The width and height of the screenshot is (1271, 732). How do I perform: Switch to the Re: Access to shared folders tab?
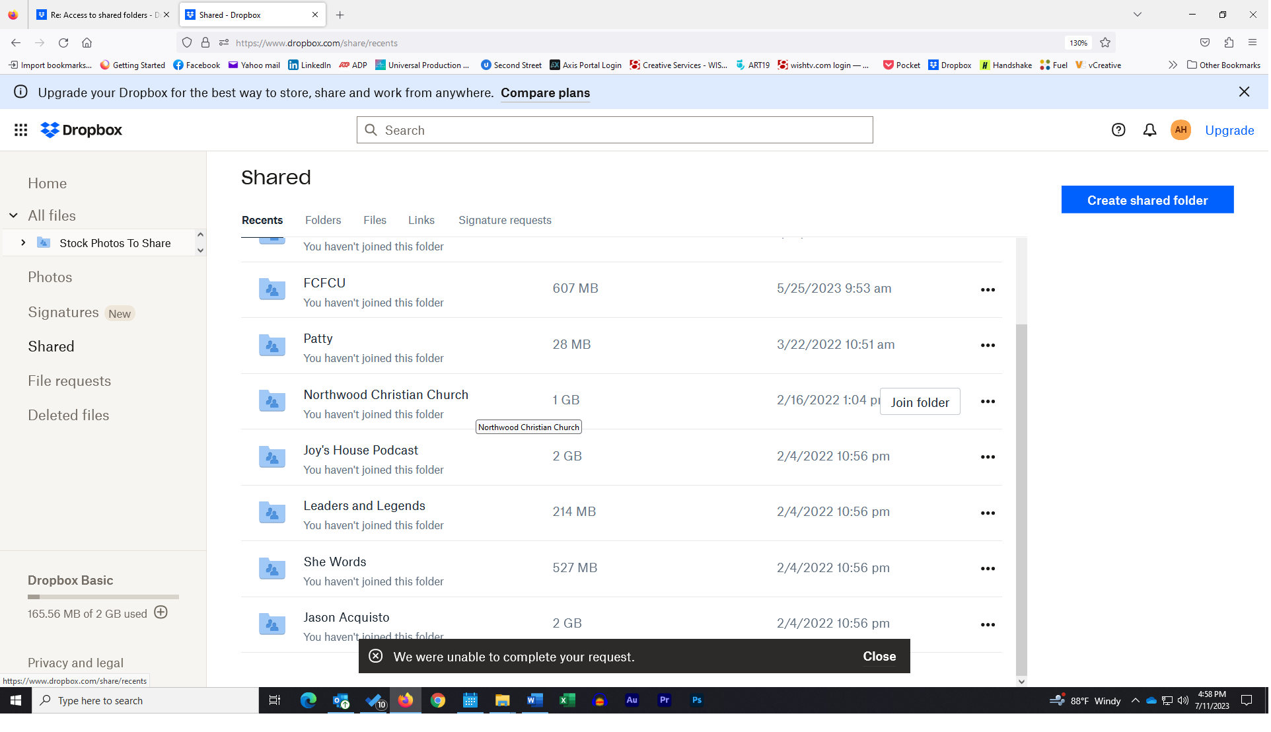click(x=103, y=15)
